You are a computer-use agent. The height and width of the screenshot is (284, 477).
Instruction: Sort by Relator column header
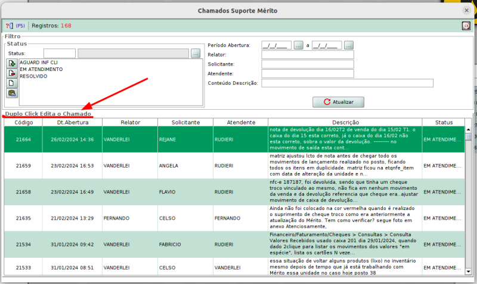(x=130, y=122)
